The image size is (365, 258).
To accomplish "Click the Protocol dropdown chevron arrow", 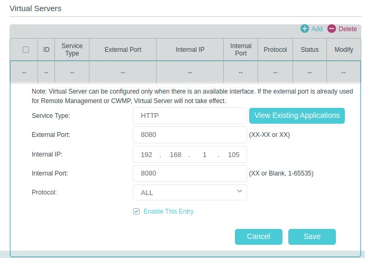I will coord(240,191).
